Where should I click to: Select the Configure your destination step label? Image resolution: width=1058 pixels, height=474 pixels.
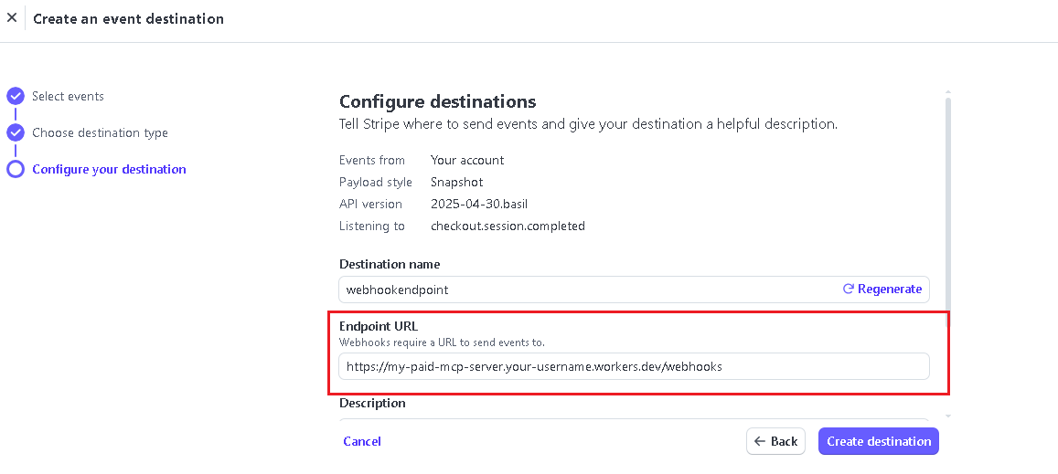109,169
